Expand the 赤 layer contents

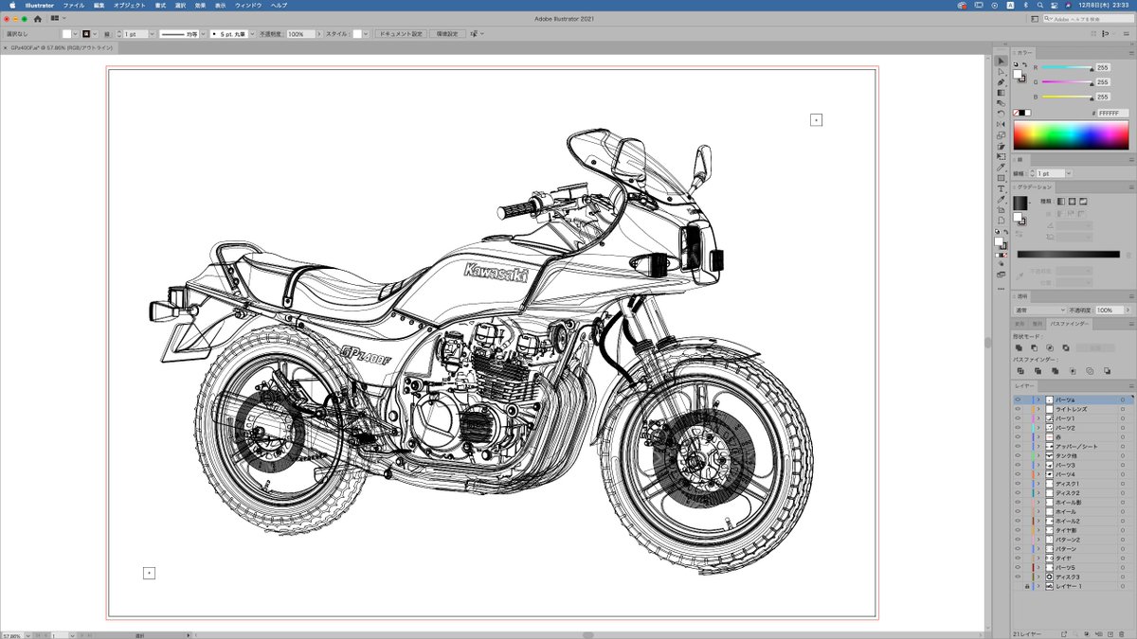pos(1038,436)
